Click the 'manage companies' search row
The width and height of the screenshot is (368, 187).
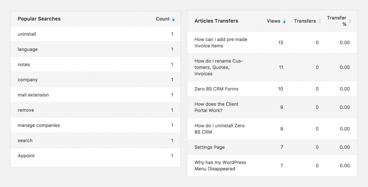coord(38,125)
